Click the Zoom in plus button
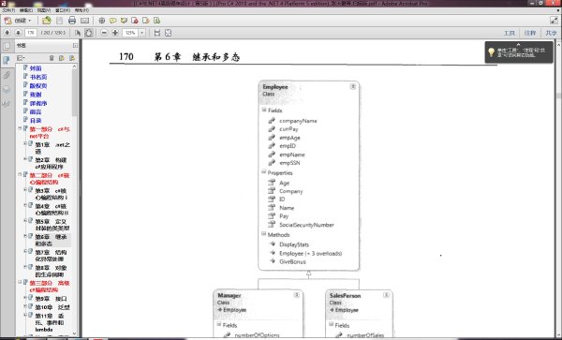 [115, 33]
